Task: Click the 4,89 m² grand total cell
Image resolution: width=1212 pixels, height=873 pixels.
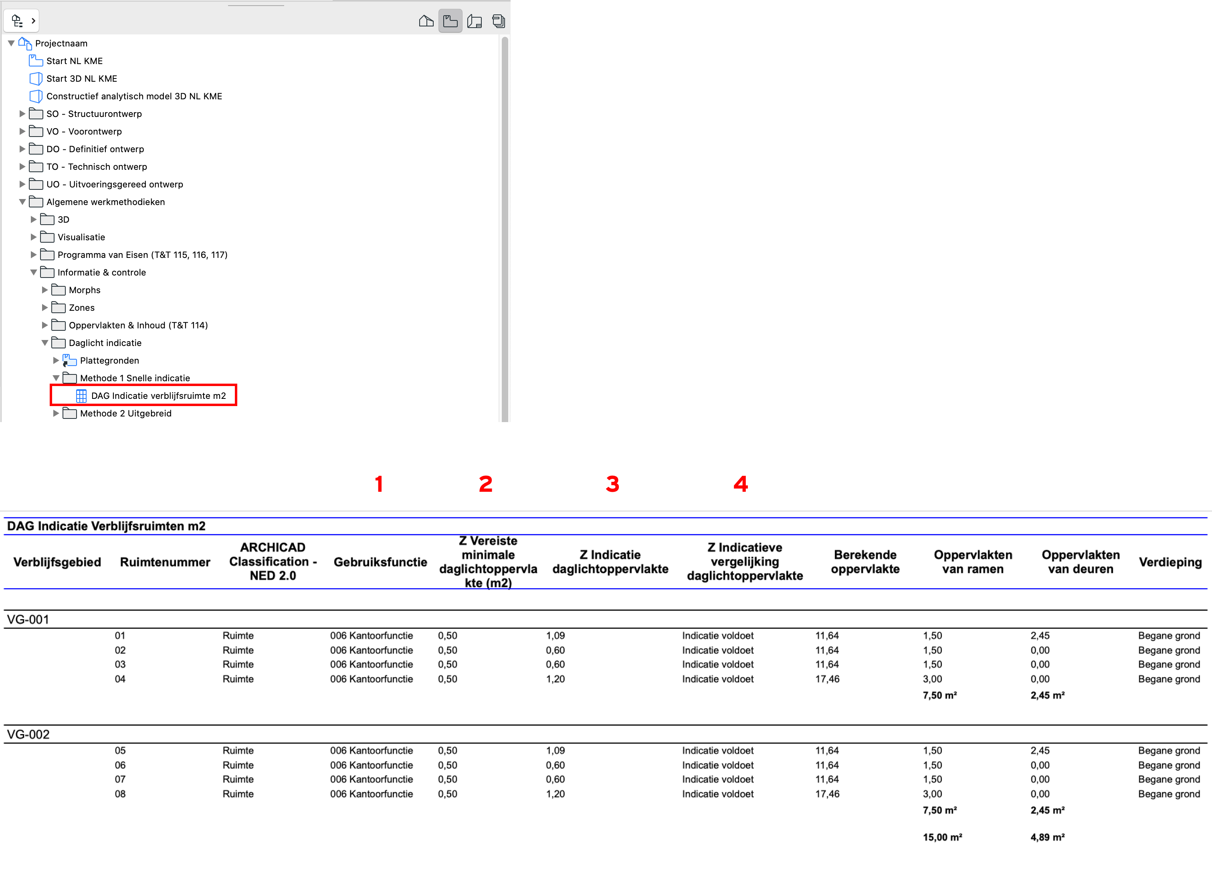Action: click(x=1047, y=837)
